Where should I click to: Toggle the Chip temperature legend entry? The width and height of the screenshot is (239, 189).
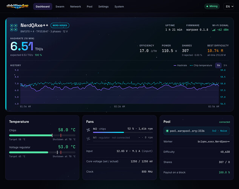pyautogui.click(x=201, y=65)
